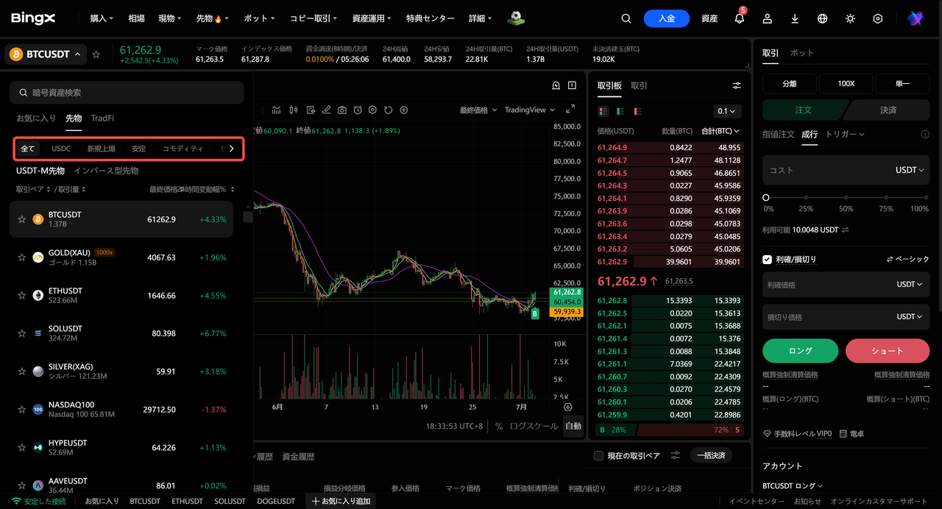Viewport: 942px width, 509px height.
Task: Open order book settings sliders icon
Action: pos(737,86)
